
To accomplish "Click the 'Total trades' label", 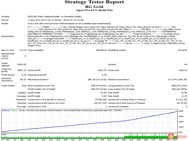I will [8, 85].
